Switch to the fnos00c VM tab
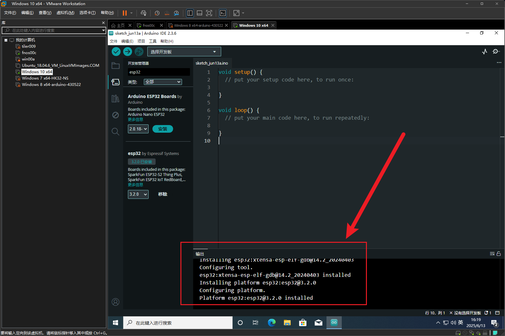 pos(149,25)
